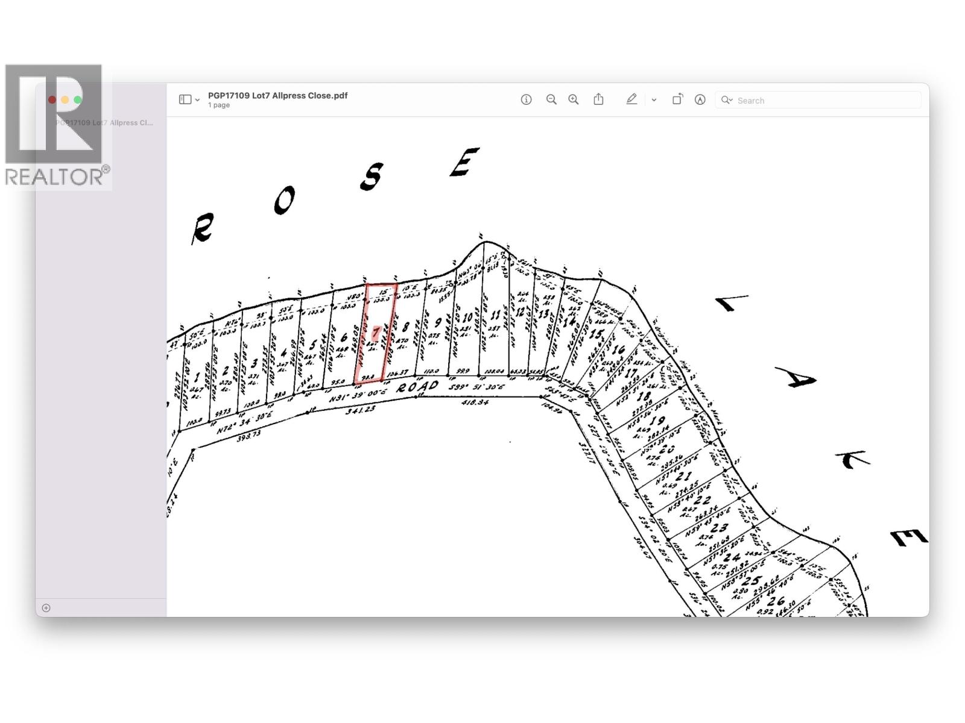This screenshot has height=723, width=965.
Task: Click the PGP17109 Lot7 Allpress Close.pdf title
Action: click(277, 95)
